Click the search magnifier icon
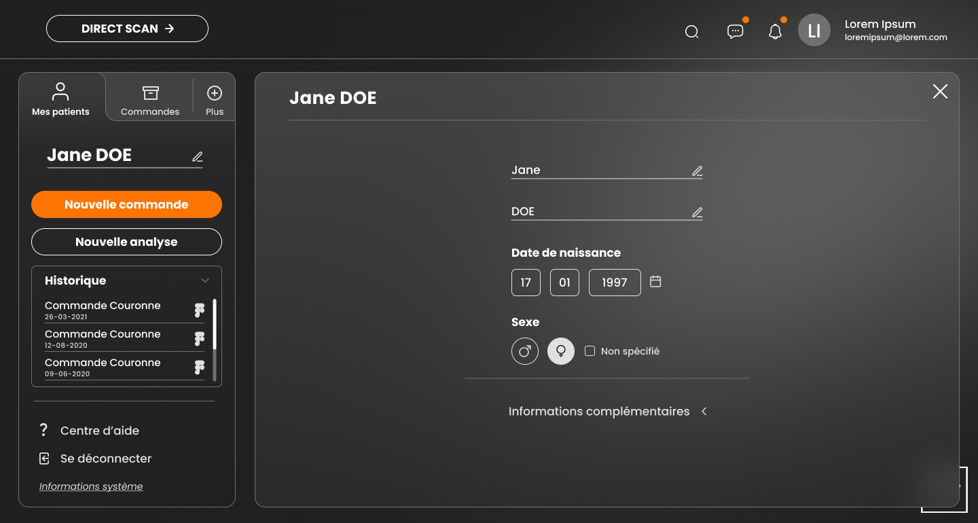978x523 pixels. coord(691,32)
